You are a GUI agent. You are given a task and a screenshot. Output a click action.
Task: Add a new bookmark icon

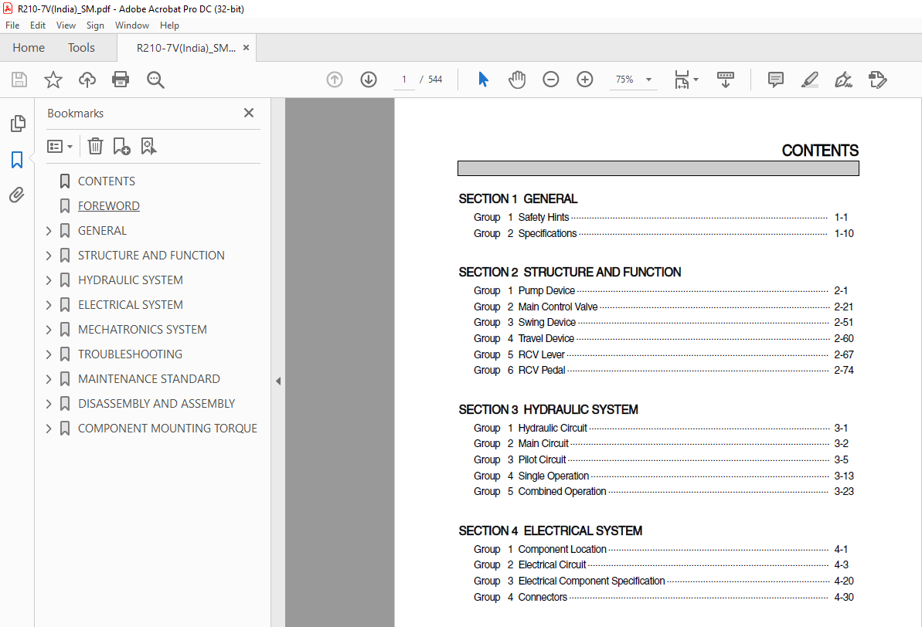tap(121, 146)
